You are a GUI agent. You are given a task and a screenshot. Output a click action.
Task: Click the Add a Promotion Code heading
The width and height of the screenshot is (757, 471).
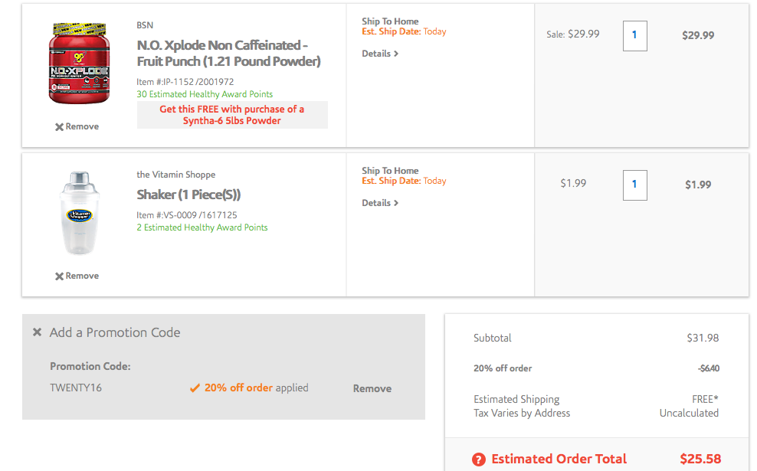pos(115,332)
